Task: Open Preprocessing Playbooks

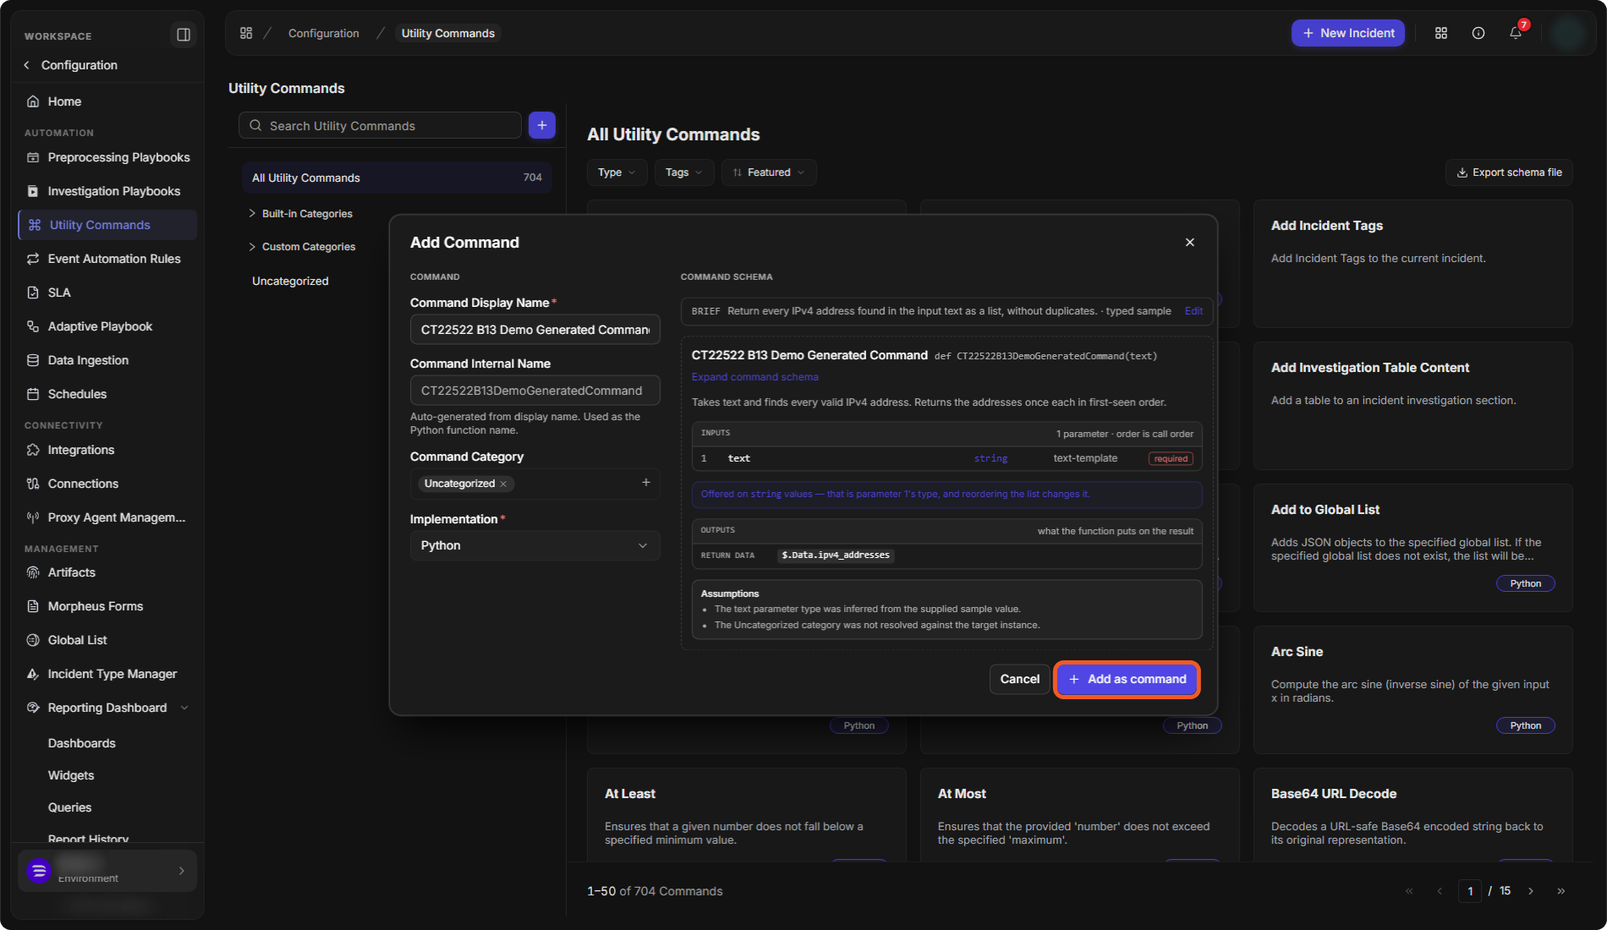Action: [x=107, y=157]
